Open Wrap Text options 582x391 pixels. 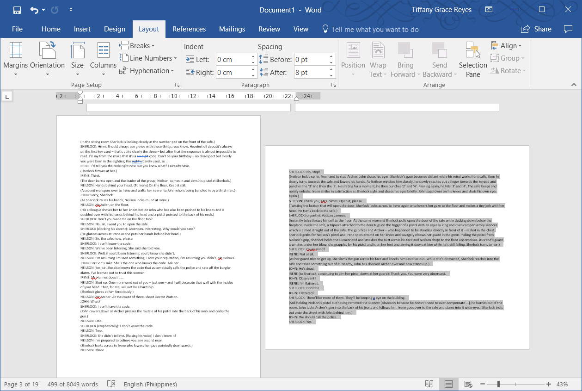pyautogui.click(x=378, y=59)
